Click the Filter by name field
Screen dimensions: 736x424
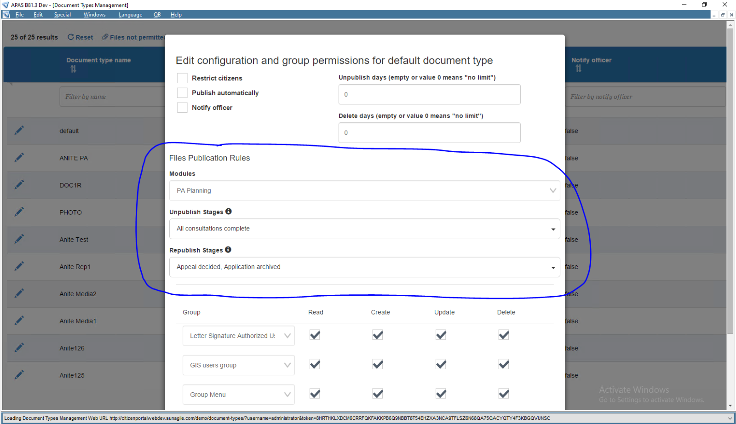112,97
